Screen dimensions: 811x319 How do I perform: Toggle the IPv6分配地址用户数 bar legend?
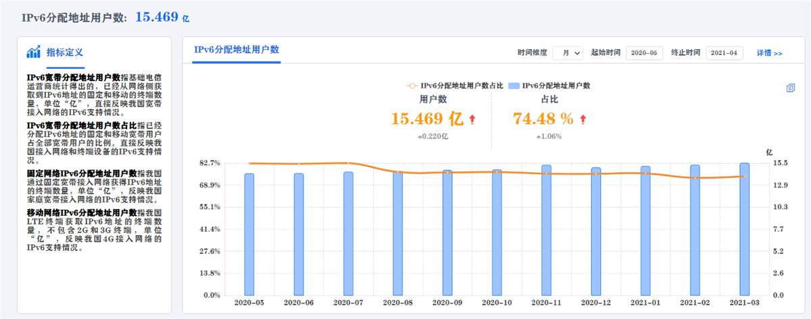[x=549, y=86]
